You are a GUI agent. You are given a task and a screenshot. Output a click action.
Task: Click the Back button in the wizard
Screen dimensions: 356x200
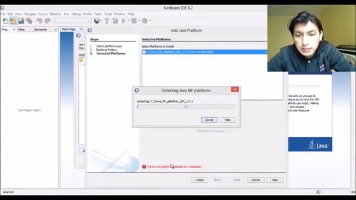point(199,180)
